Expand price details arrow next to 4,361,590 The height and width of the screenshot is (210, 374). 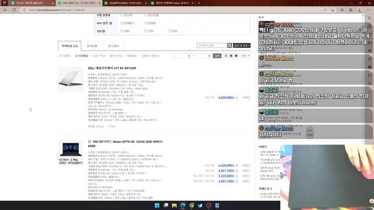(237, 171)
